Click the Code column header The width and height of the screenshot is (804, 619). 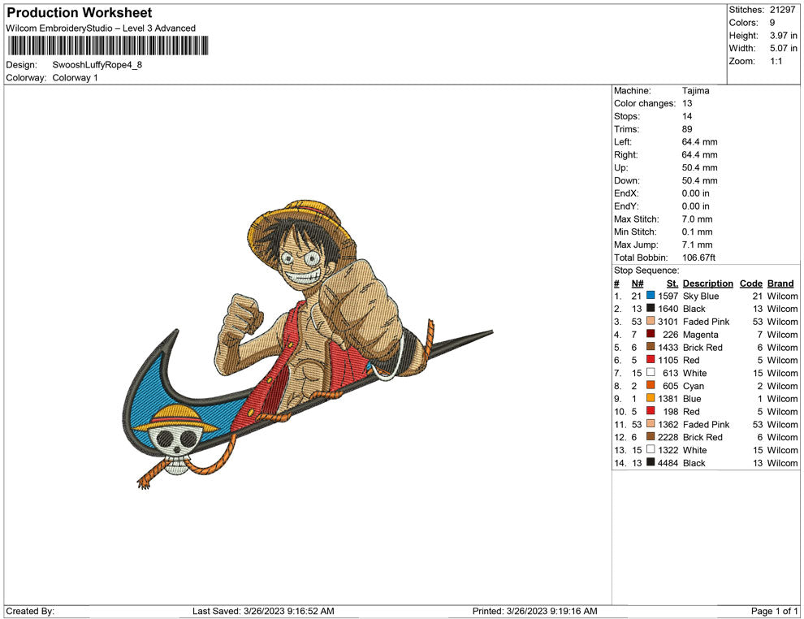750,284
